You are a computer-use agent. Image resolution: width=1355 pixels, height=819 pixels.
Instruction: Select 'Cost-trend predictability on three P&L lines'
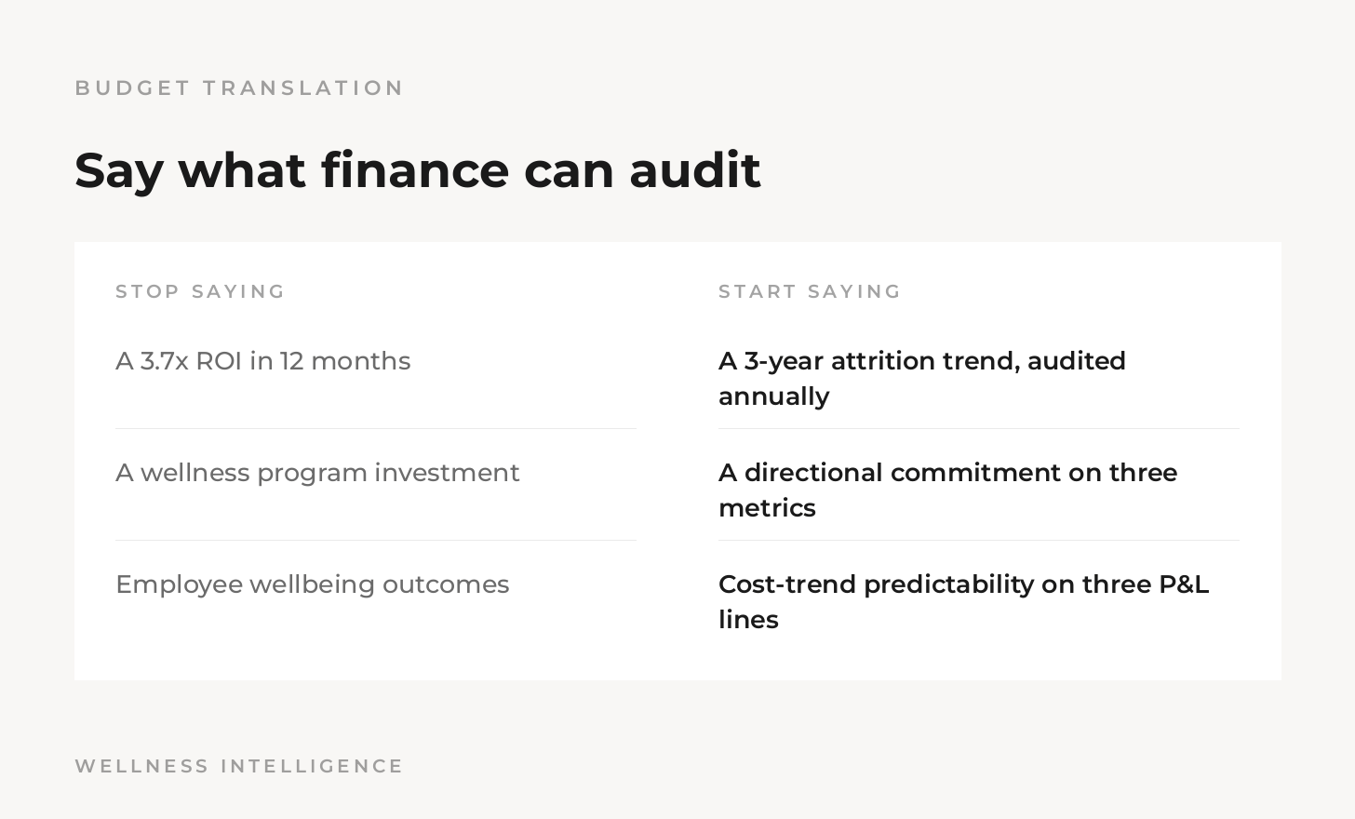coord(963,602)
